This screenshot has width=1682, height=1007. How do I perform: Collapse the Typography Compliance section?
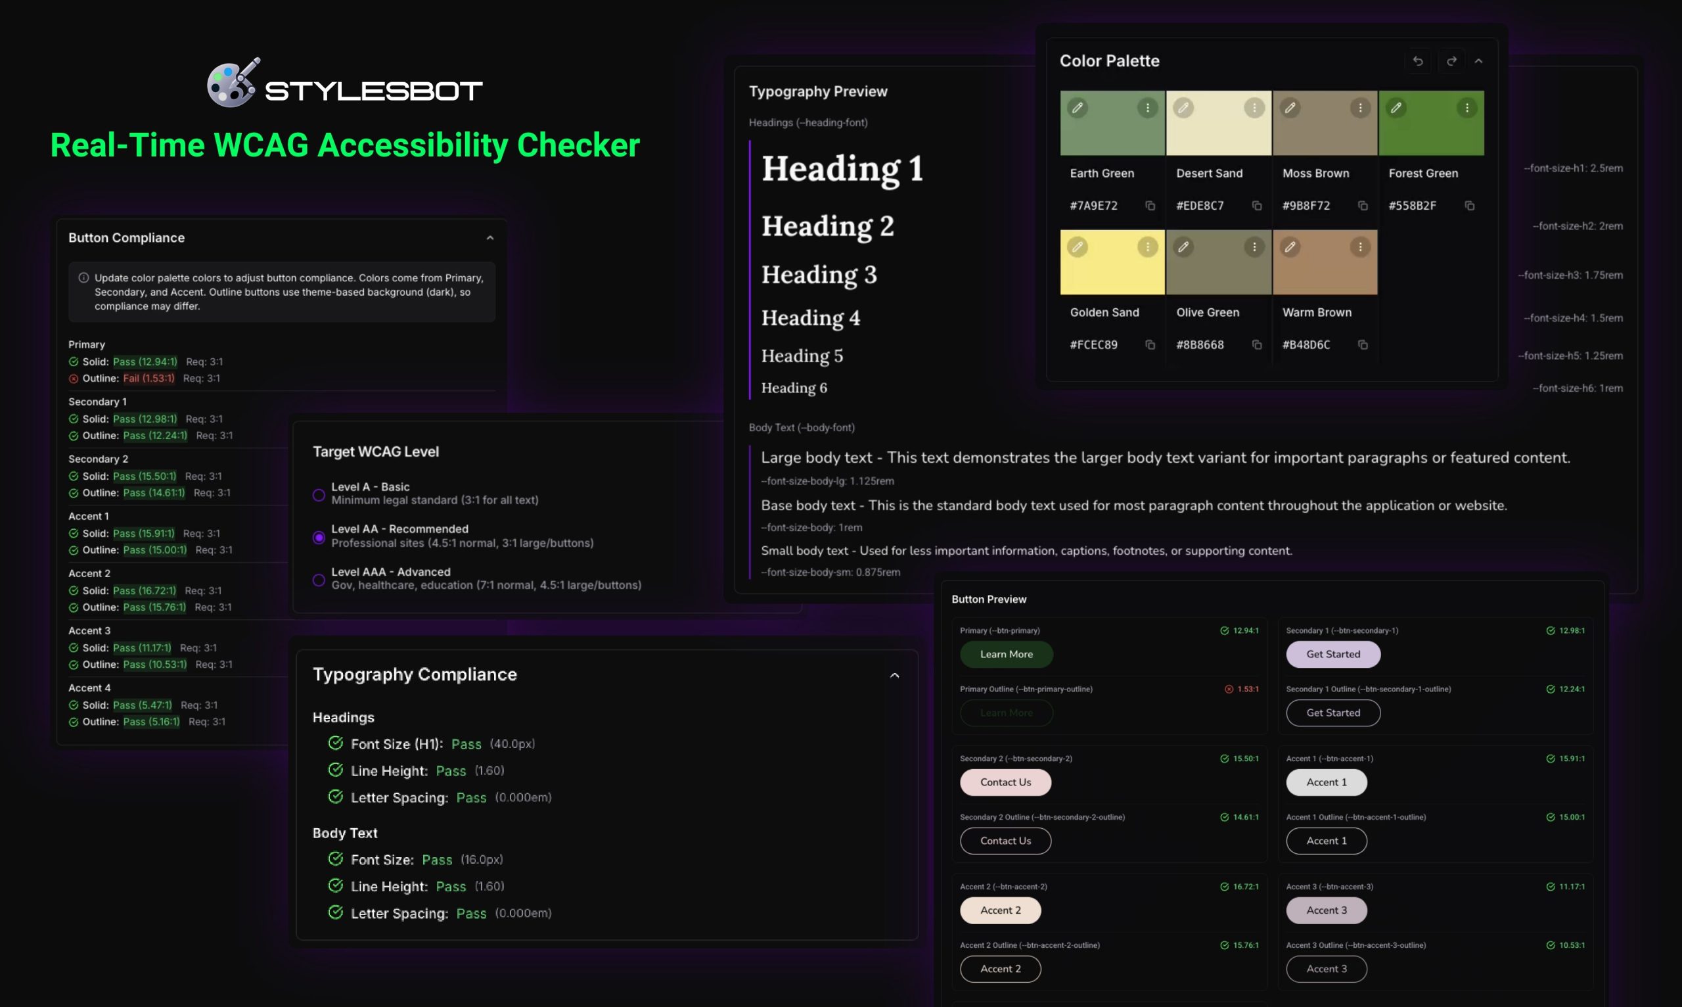coord(895,675)
